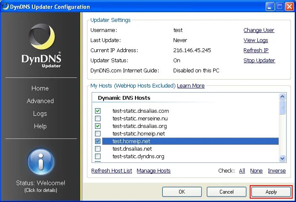Click the Apply button
The image size is (296, 202).
(x=271, y=192)
